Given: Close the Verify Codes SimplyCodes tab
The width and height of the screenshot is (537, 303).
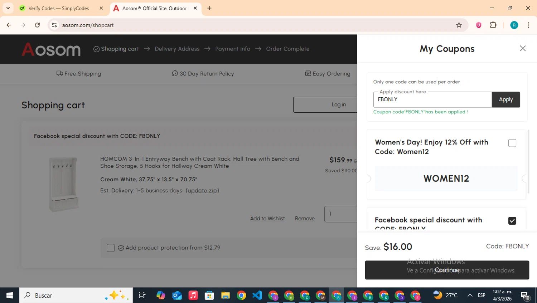Looking at the screenshot, I should pyautogui.click(x=101, y=8).
